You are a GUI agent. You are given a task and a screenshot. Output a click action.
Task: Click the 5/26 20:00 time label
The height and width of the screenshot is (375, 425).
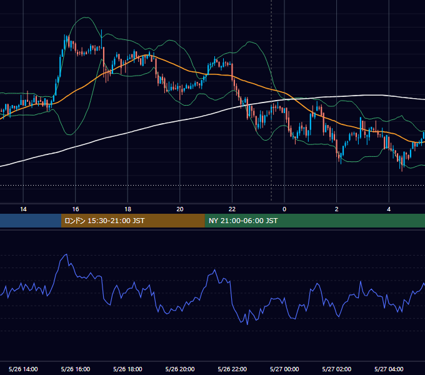[x=180, y=369]
